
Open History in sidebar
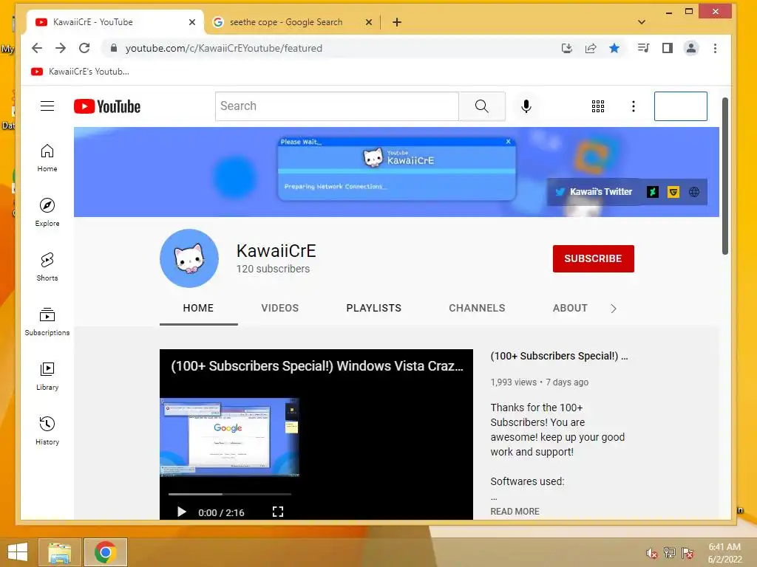47,430
